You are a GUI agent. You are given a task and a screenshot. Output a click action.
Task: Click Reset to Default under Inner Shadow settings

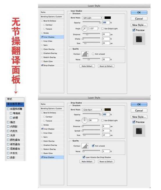click(x=106, y=66)
